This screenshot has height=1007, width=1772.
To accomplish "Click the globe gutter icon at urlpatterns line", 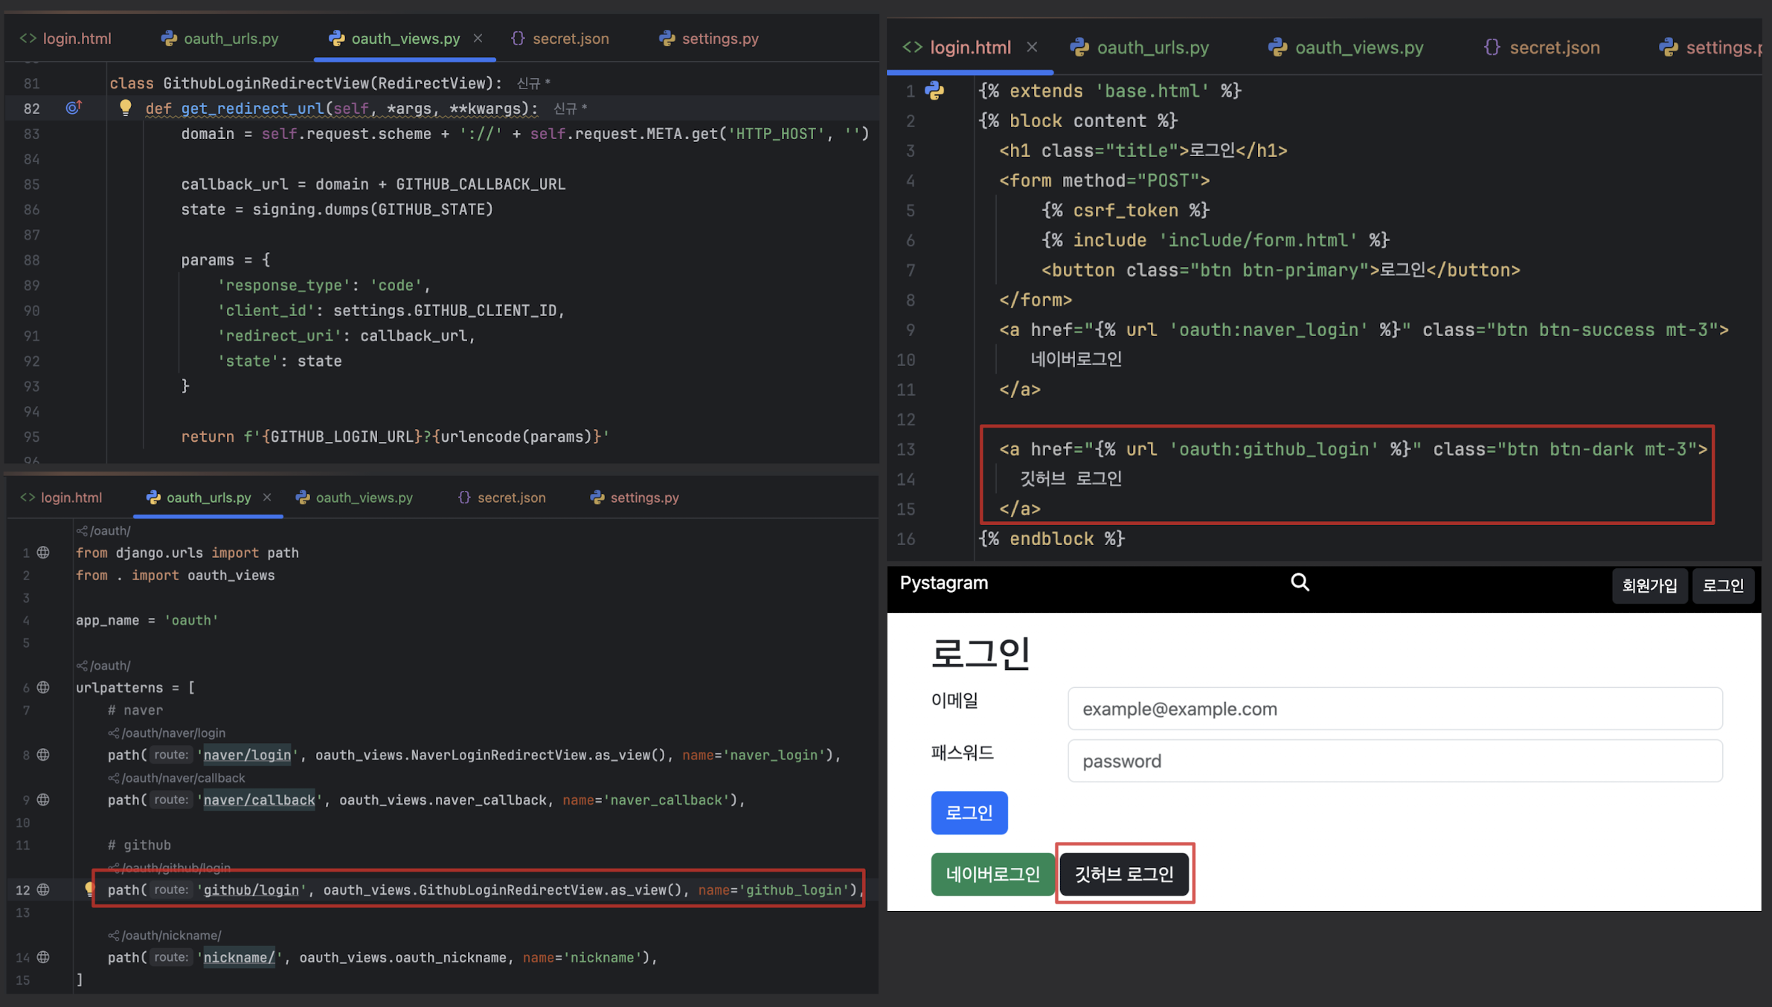I will (43, 687).
